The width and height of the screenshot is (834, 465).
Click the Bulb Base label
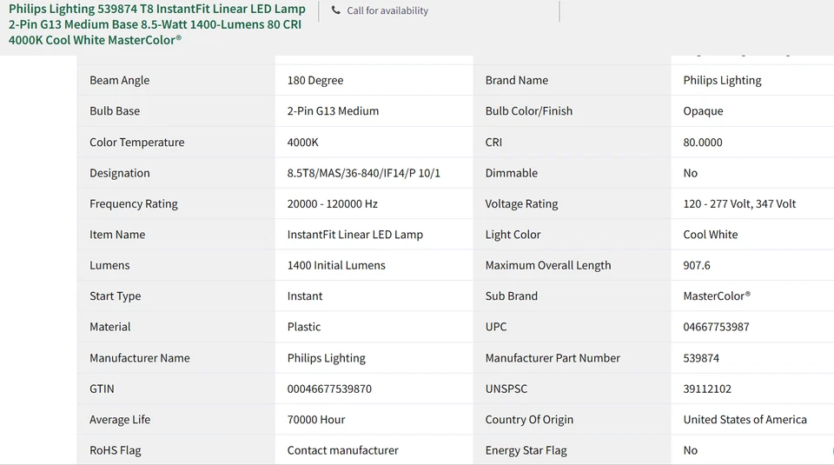pos(115,111)
